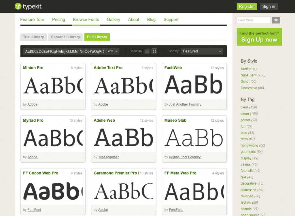The image size is (295, 216).
Task: Filter by the poster tag
Action: (245, 120)
